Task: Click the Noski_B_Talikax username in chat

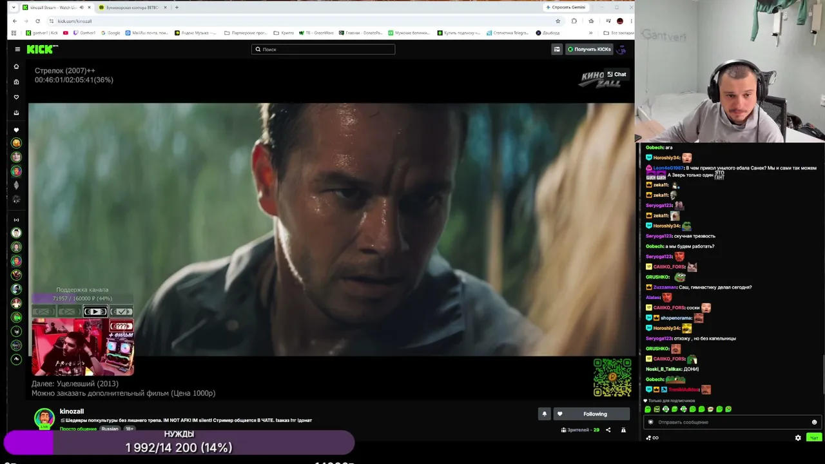Action: point(663,369)
